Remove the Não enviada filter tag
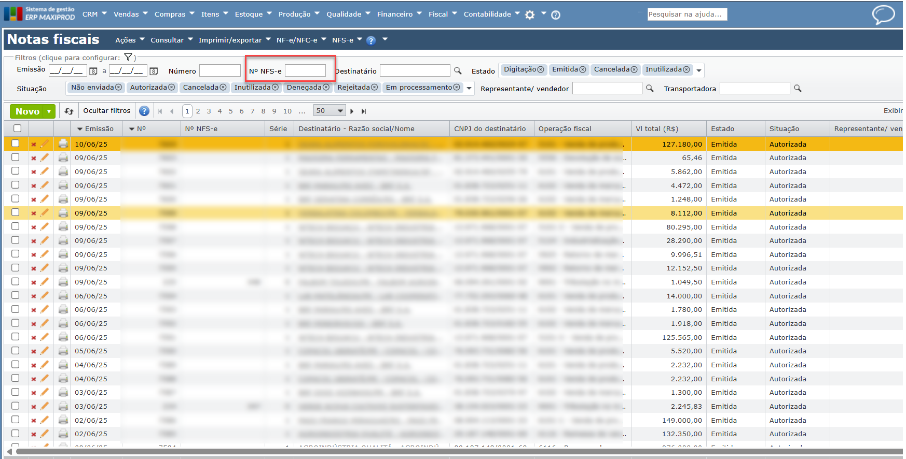 pos(118,88)
